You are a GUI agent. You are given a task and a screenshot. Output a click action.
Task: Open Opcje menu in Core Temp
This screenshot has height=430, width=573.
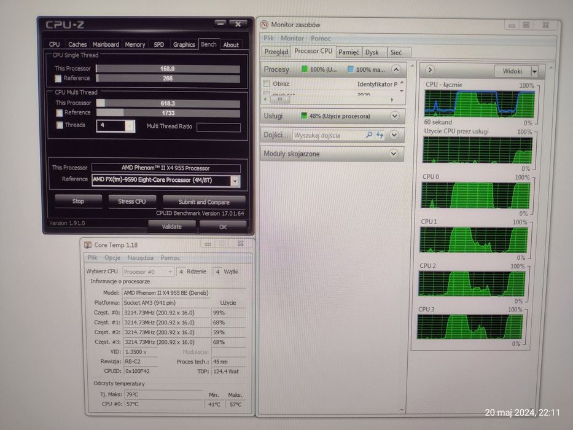(x=112, y=257)
